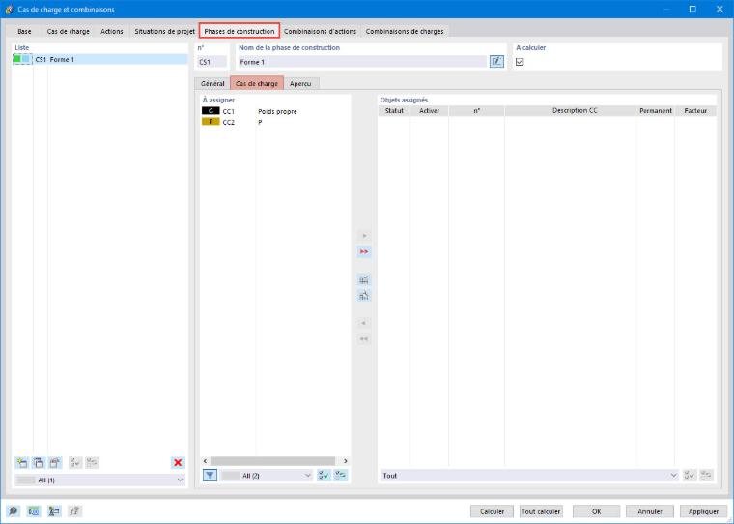Maximize the dialog window
Screen dimensions: 734x524
(692, 9)
